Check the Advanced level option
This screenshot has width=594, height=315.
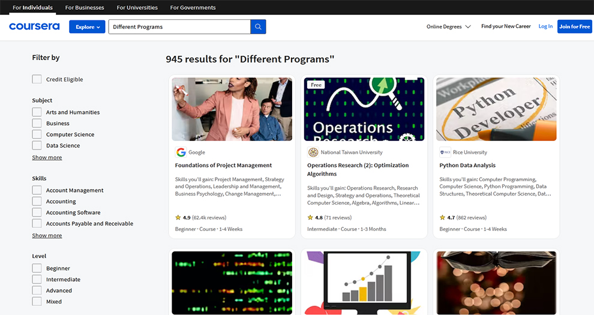coord(37,290)
